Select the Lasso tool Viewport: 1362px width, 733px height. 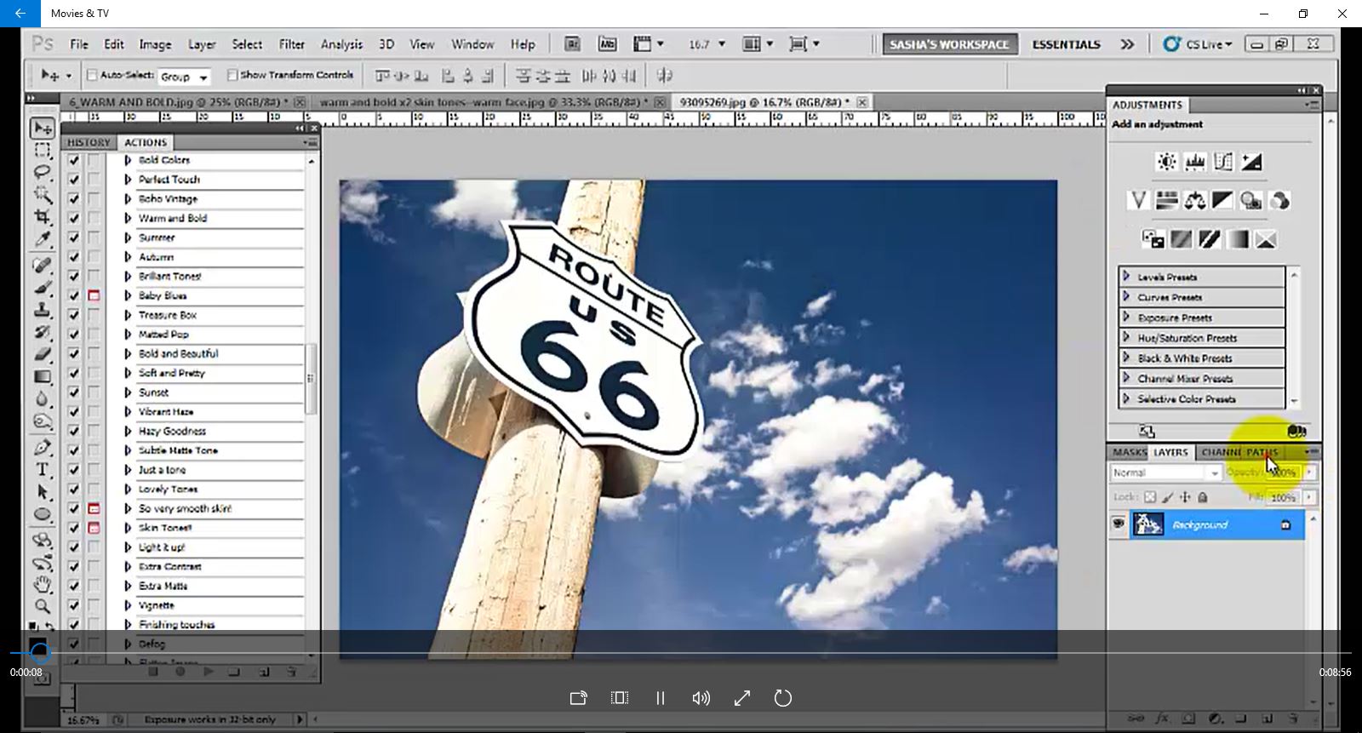click(42, 172)
